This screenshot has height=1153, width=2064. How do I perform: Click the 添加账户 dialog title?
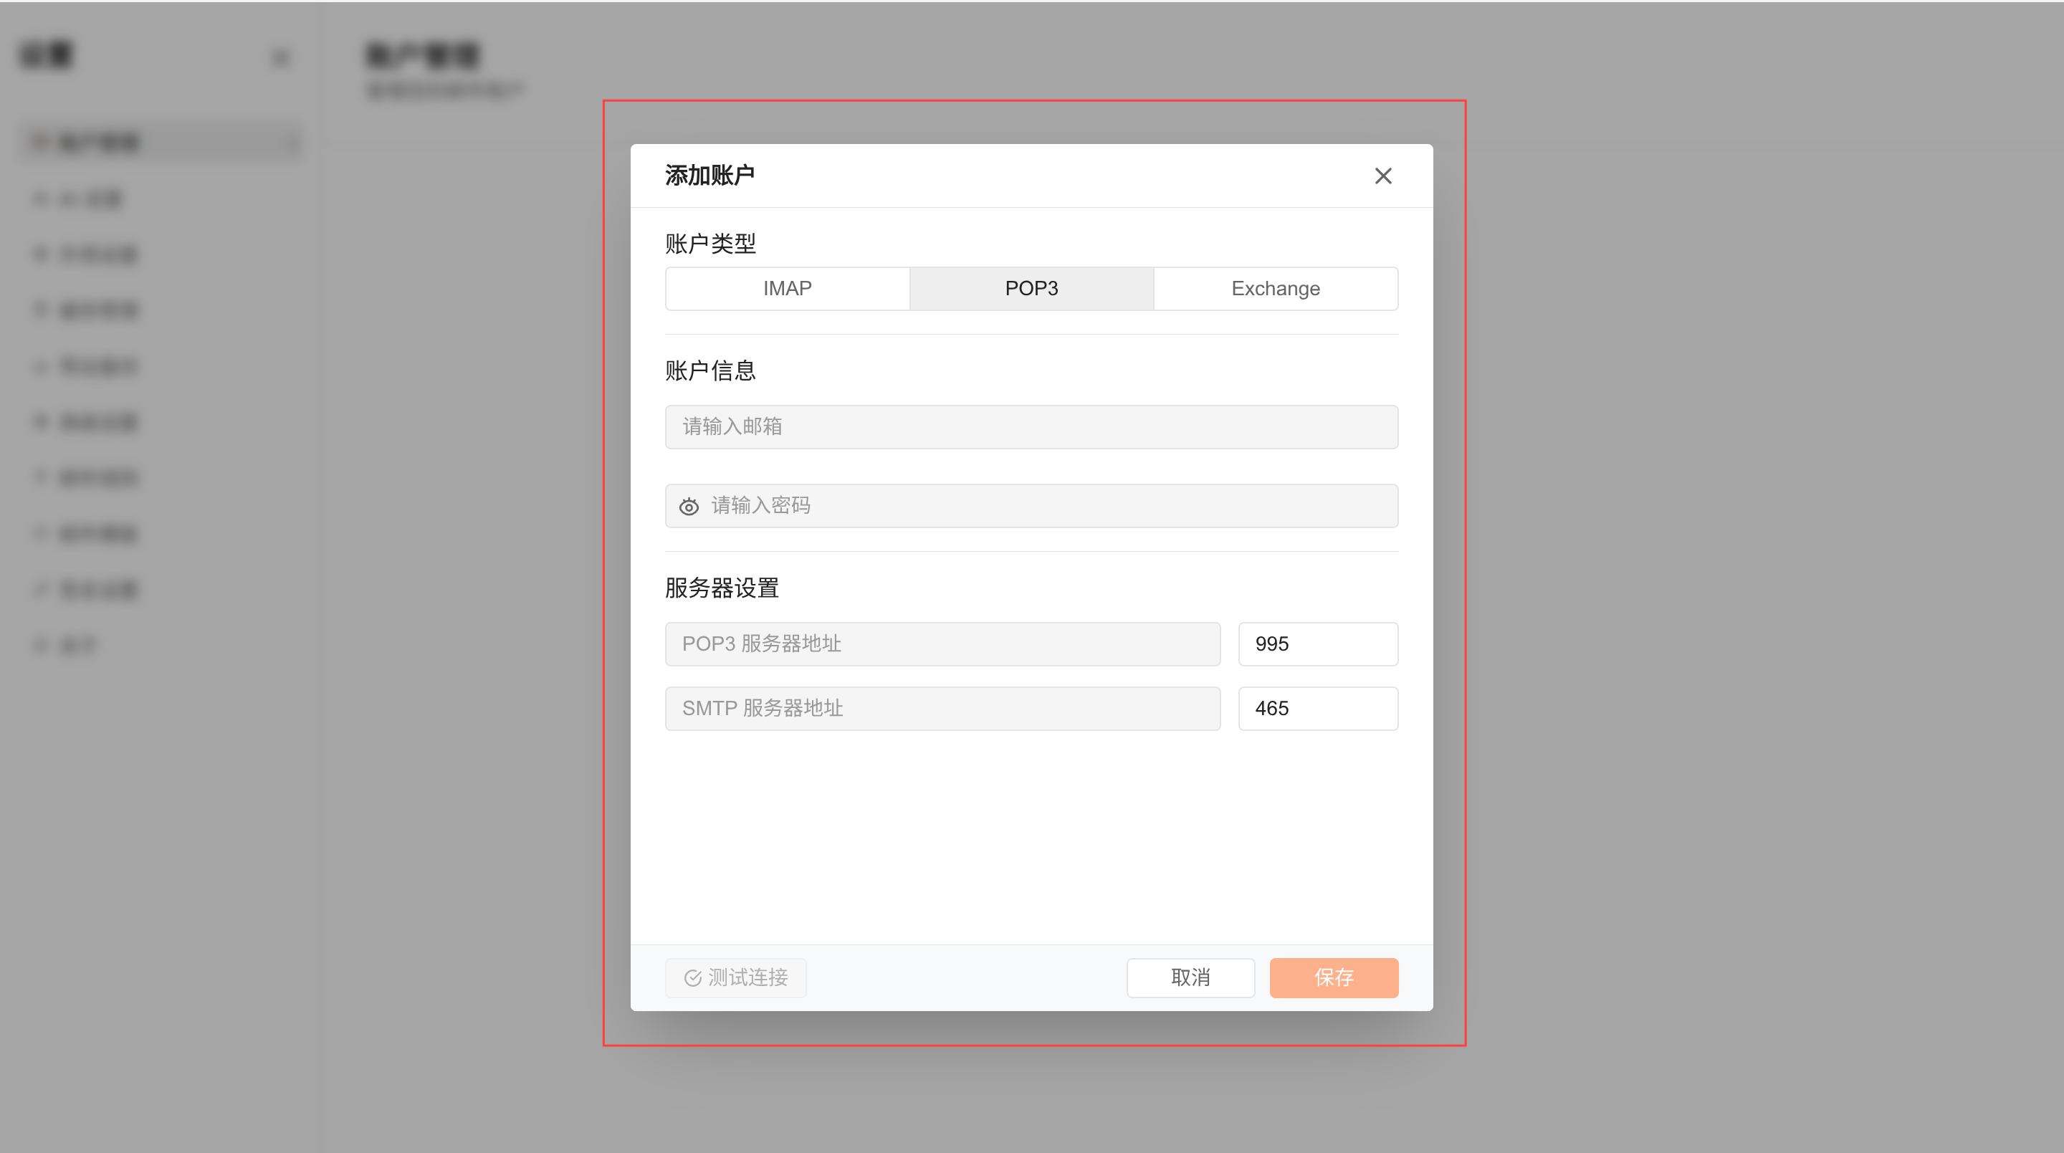710,176
